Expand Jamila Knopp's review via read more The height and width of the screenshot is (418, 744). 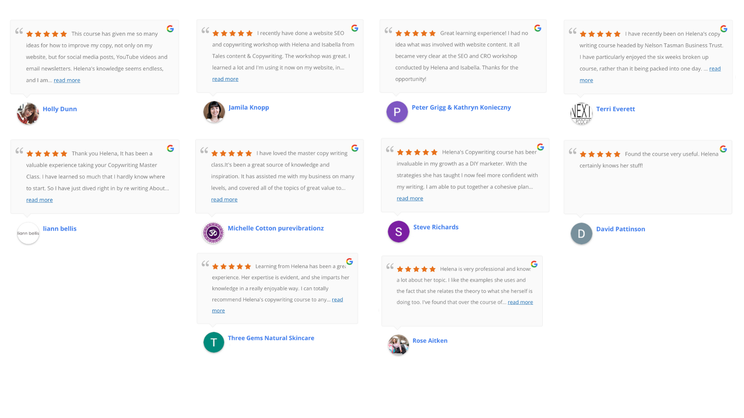pyautogui.click(x=225, y=79)
